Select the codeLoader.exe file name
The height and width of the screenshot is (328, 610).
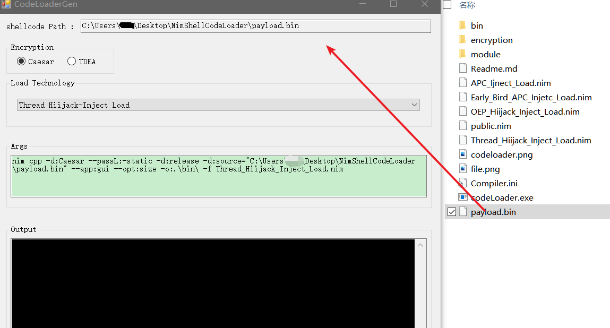[502, 197]
